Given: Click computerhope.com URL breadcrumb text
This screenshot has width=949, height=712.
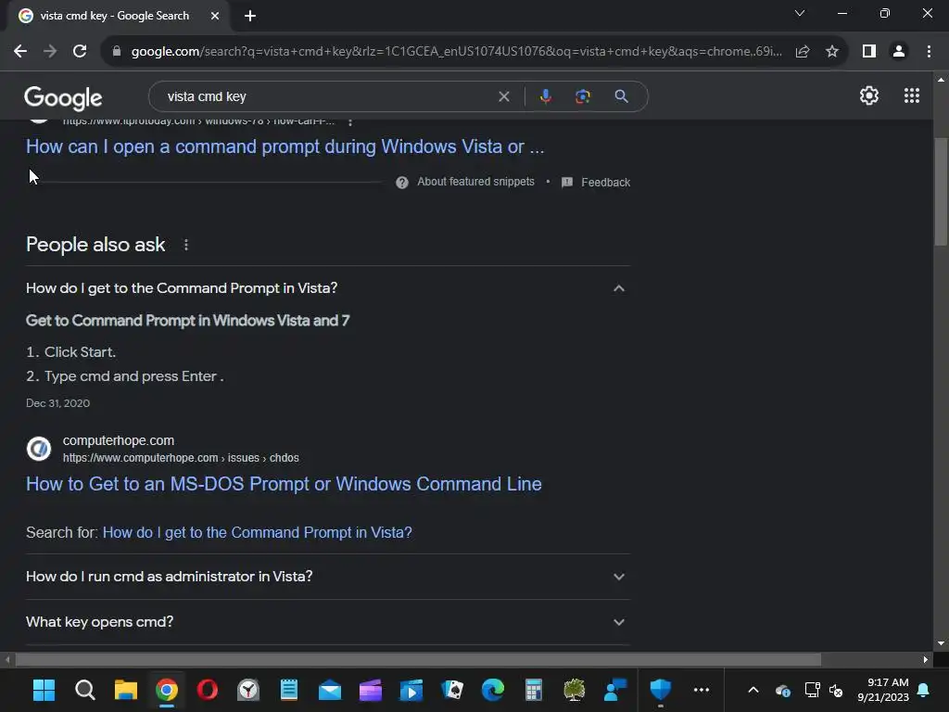Looking at the screenshot, I should pyautogui.click(x=181, y=458).
